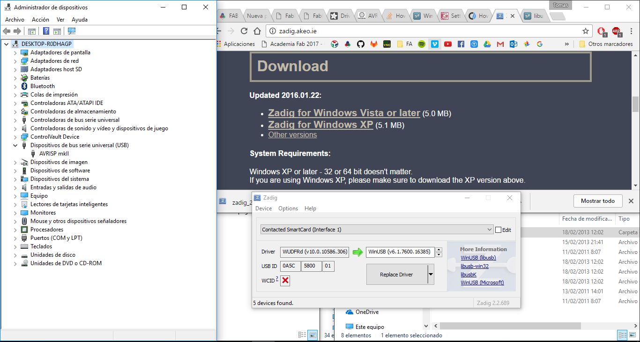The image size is (640, 342).
Task: Click the target driver up stepper in Zadig
Action: (439, 250)
